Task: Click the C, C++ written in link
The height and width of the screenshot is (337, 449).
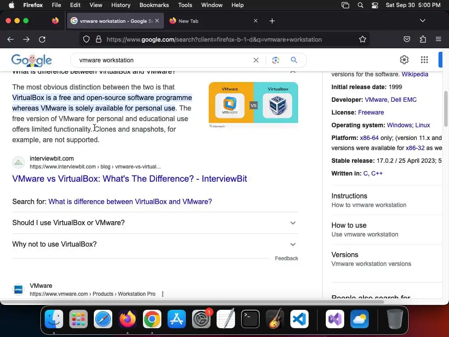Action: 373,174
